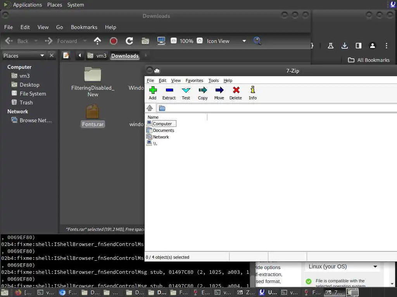
Task: Click the 7-Zip address path field
Action: coord(277,108)
